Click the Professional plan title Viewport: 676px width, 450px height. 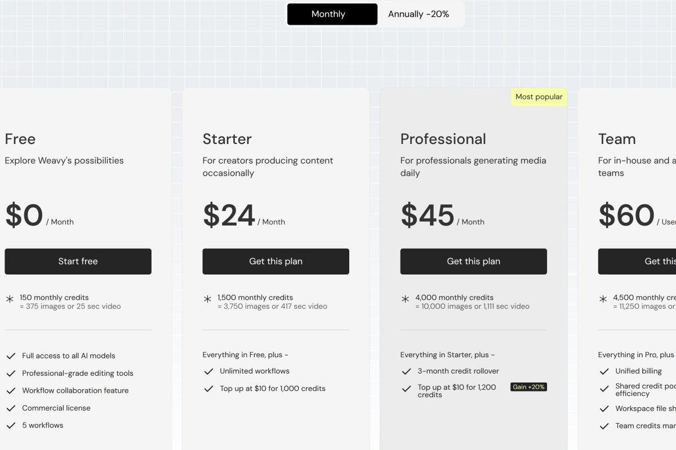443,139
